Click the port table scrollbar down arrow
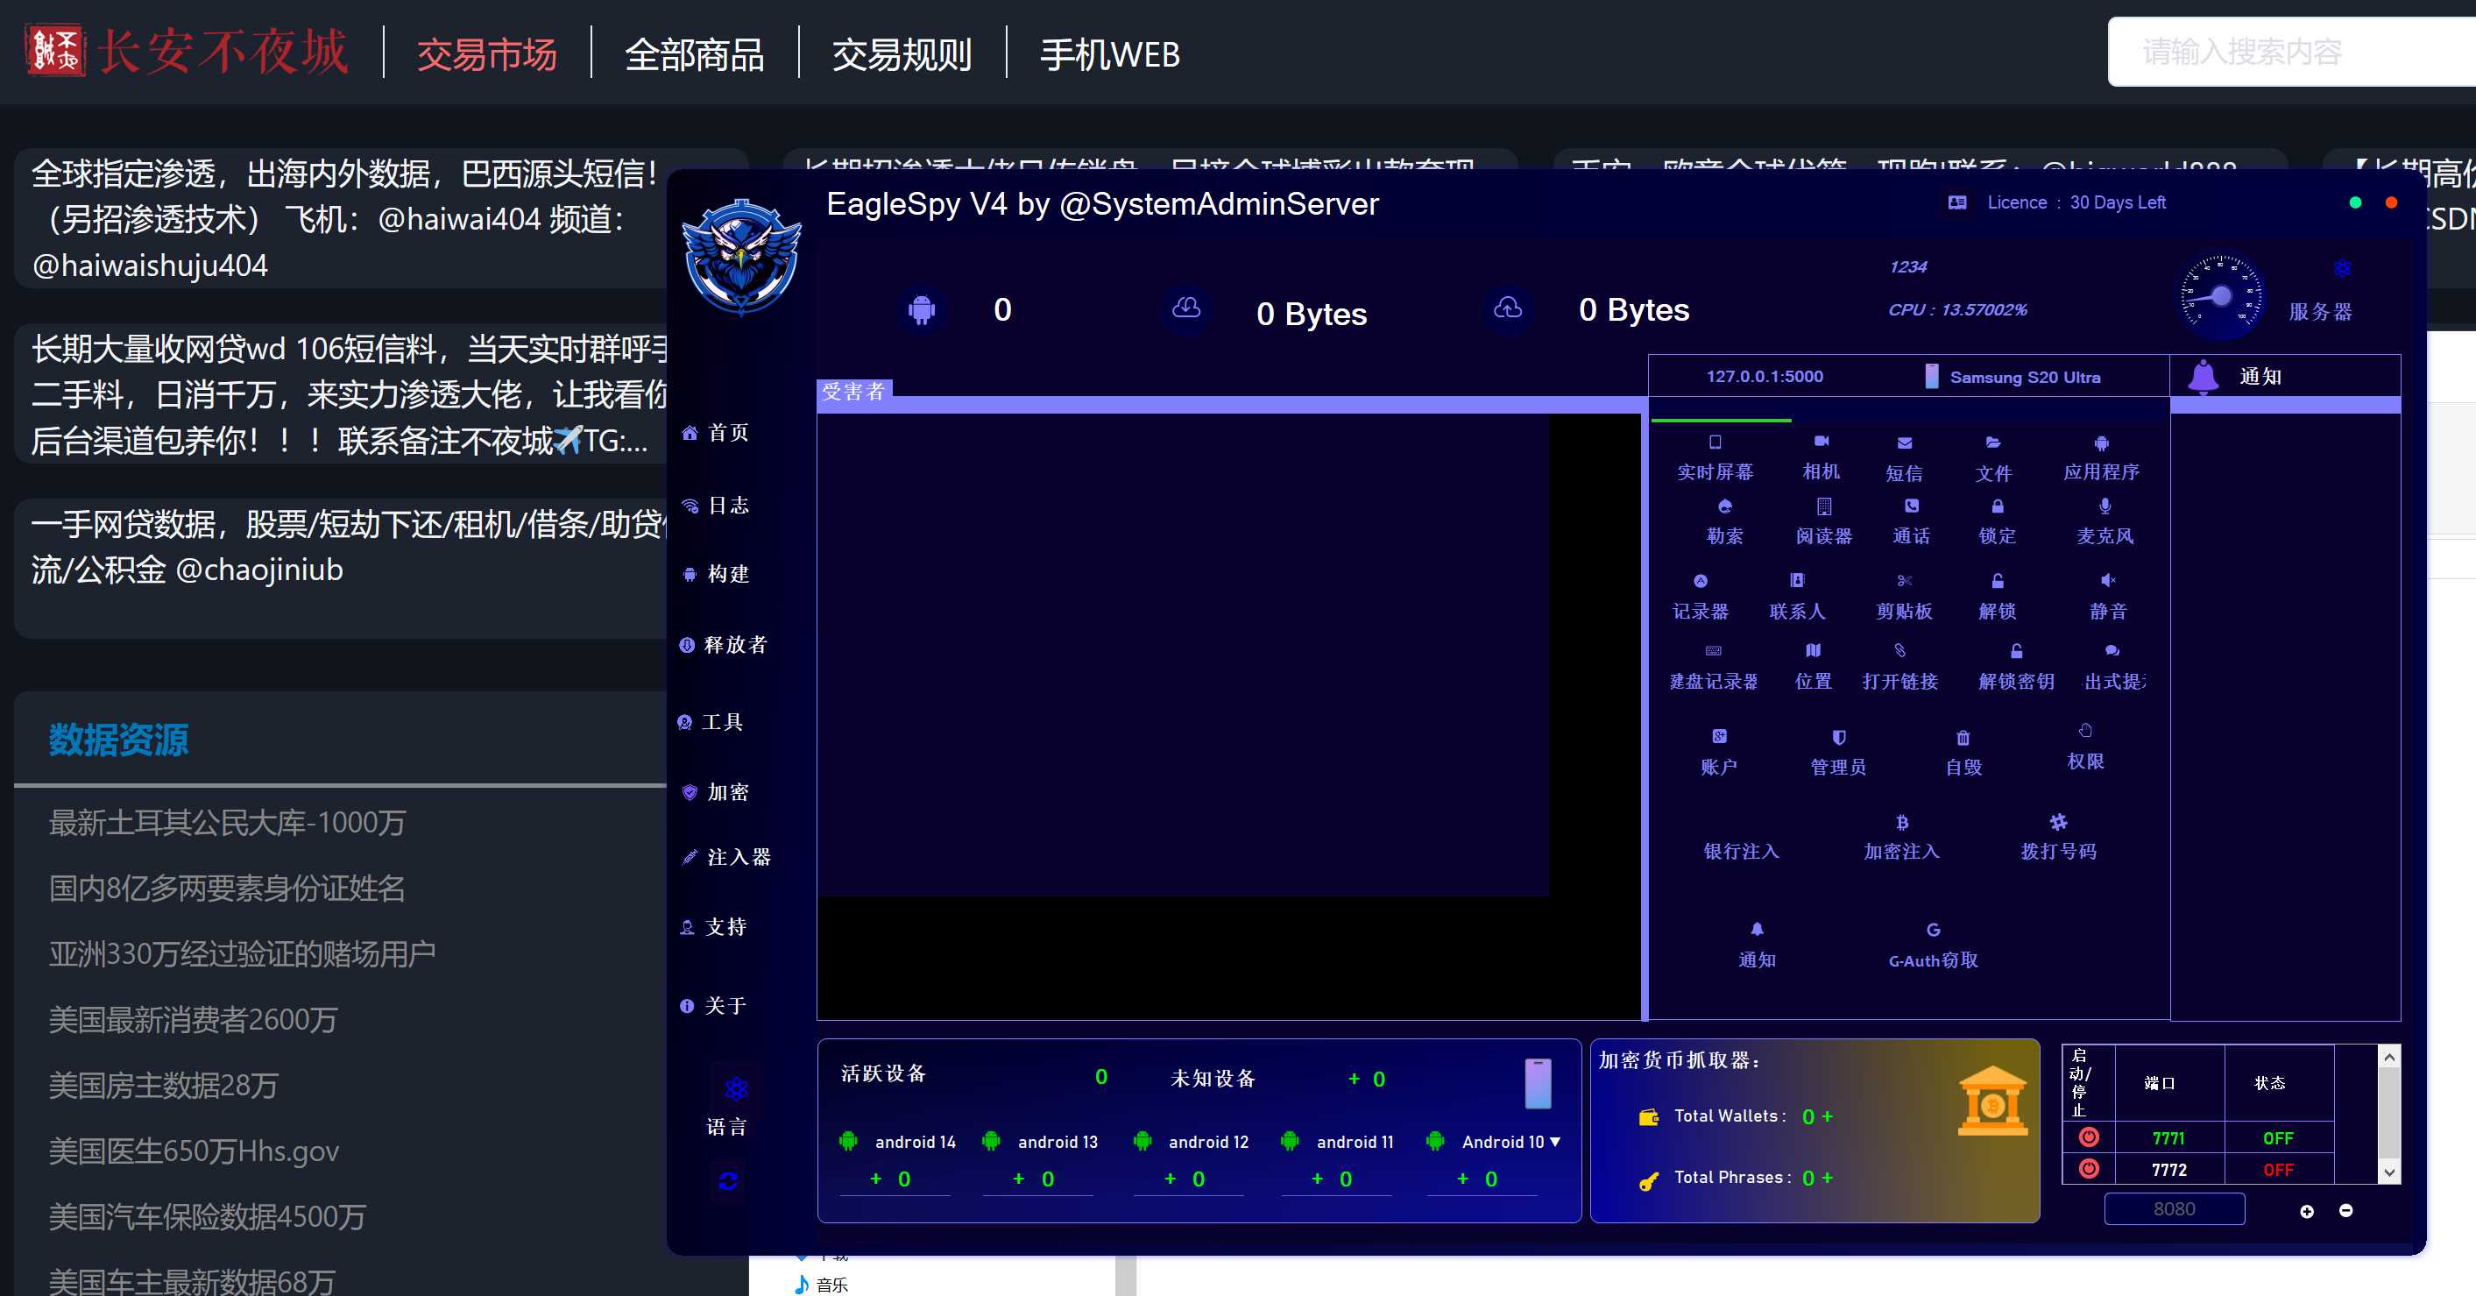 pos(2389,1171)
